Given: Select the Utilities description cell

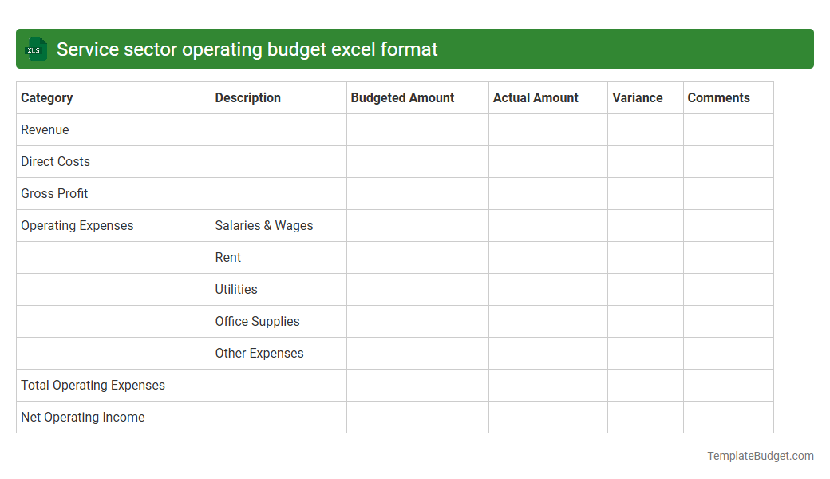Looking at the screenshot, I should pyautogui.click(x=235, y=289).
